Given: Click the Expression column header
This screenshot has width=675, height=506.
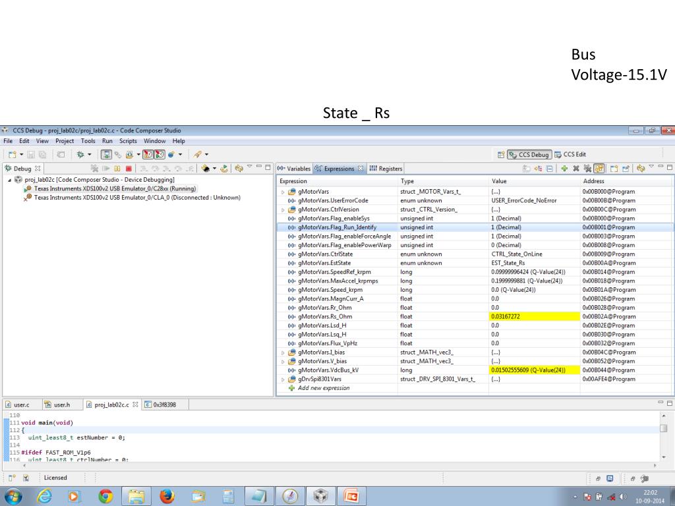Looking at the screenshot, I should [337, 181].
